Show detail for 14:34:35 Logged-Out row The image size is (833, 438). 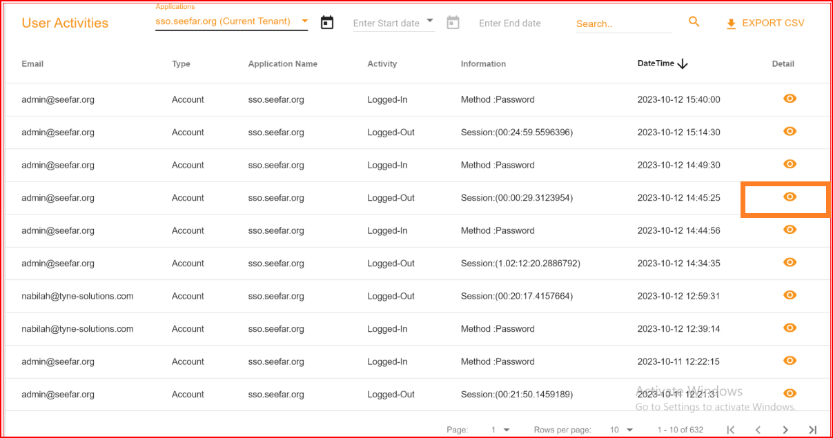pos(790,262)
